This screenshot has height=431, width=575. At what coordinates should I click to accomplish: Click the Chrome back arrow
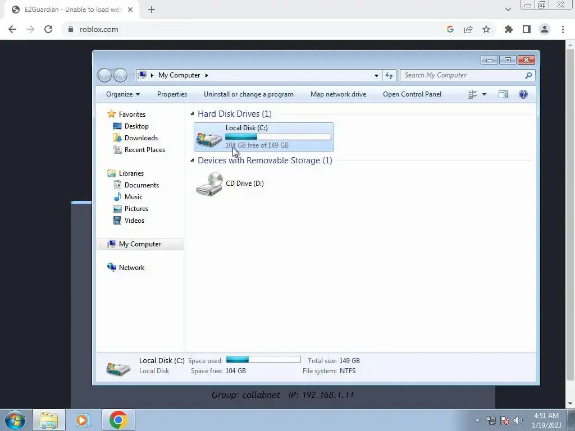(x=12, y=29)
